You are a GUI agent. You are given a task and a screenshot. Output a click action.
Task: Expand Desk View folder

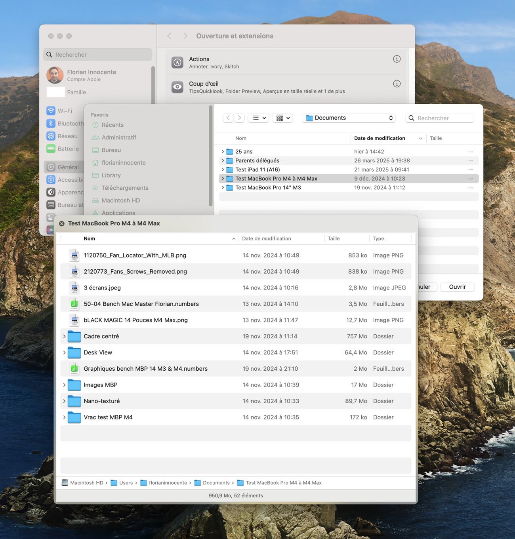click(64, 352)
